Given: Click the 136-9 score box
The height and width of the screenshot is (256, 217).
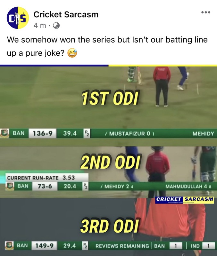Looking at the screenshot, I should click(x=43, y=133).
